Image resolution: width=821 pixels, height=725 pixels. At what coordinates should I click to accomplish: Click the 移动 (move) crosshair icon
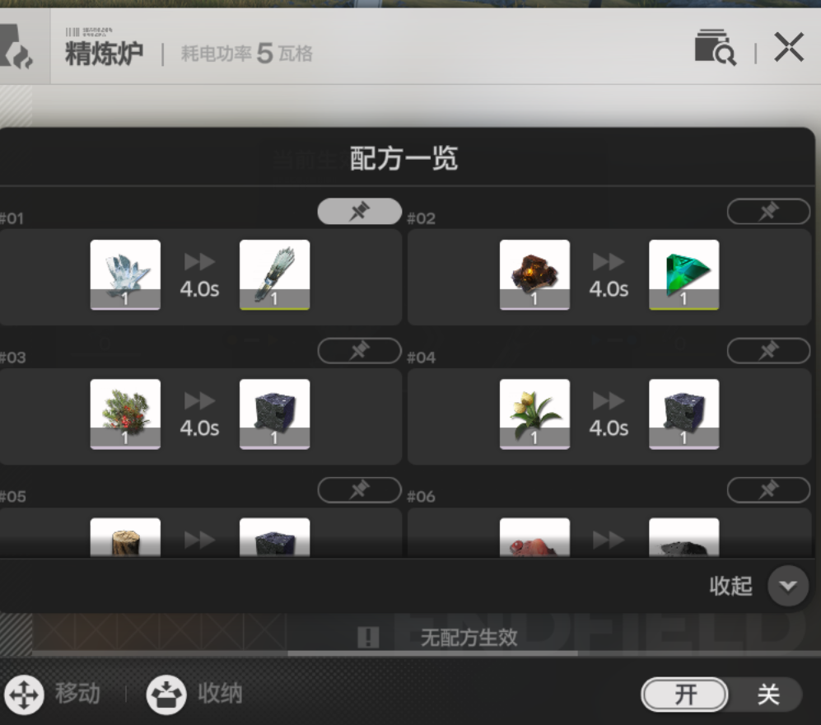pos(23,695)
